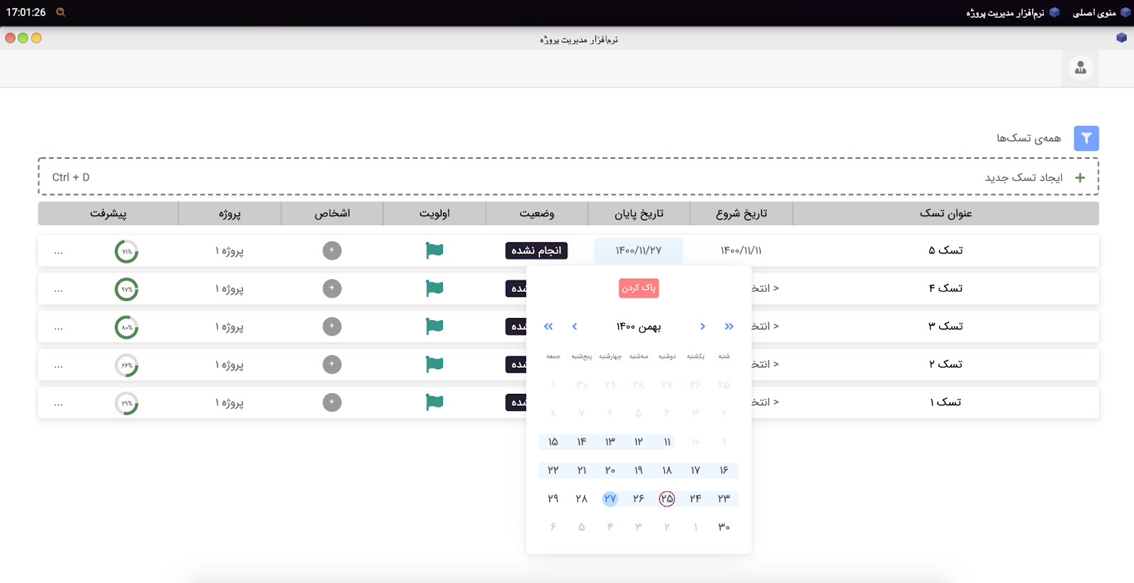Add a person to تسک ۳
Screen dimensions: 1134x583
coord(332,327)
